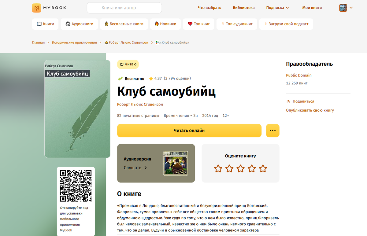This screenshot has height=236, width=367.
Task: Click the 82 печатные страницы text
Action: (138, 116)
